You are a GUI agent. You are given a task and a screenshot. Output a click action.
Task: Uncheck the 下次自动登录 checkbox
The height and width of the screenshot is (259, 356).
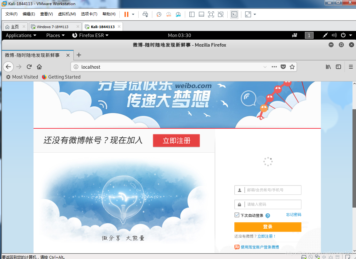click(x=237, y=215)
